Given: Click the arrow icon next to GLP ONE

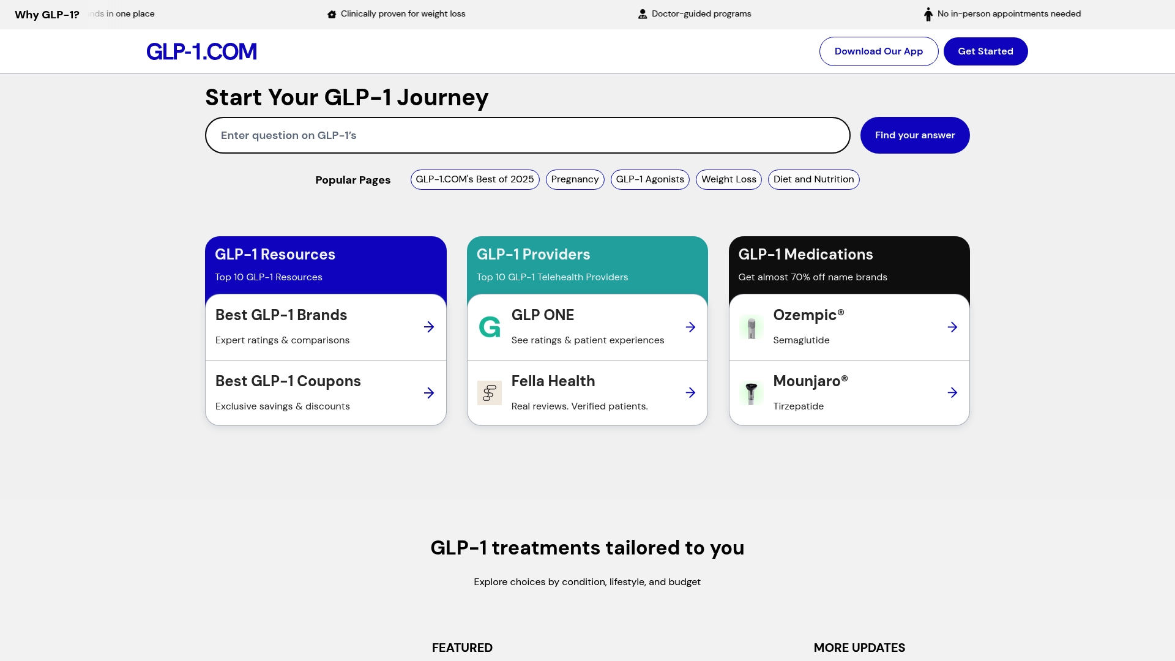Looking at the screenshot, I should [690, 327].
